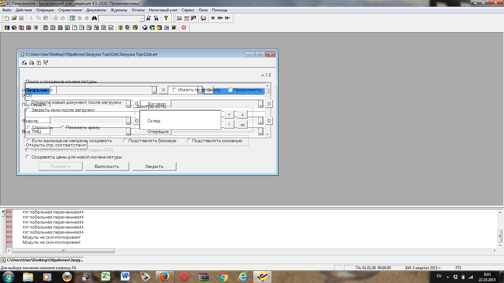Click the 'xx' button in Контрагенты group
Viewport: 504px width, 283px height.
click(x=243, y=125)
